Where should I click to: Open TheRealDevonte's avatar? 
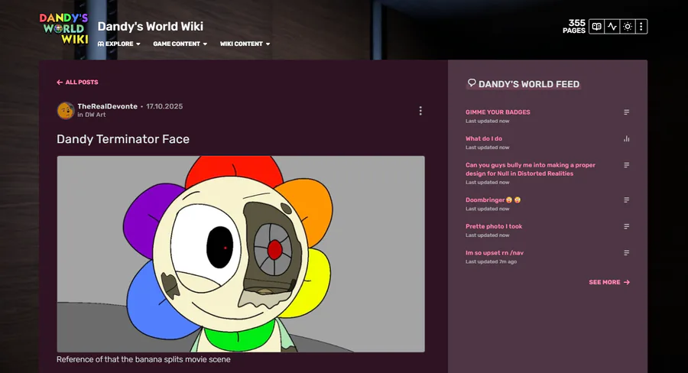click(x=66, y=111)
